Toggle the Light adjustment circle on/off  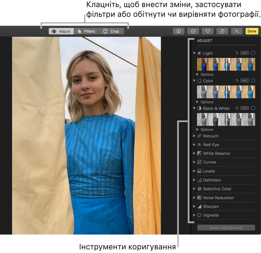pyautogui.click(x=253, y=53)
